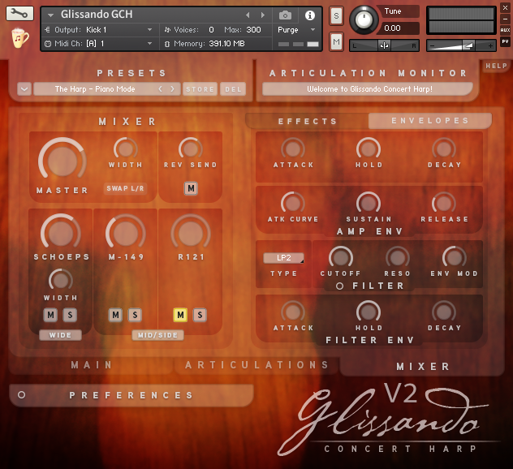The height and width of the screenshot is (469, 513).
Task: Click the Sustain knob in Amp Env
Action: [x=368, y=204]
